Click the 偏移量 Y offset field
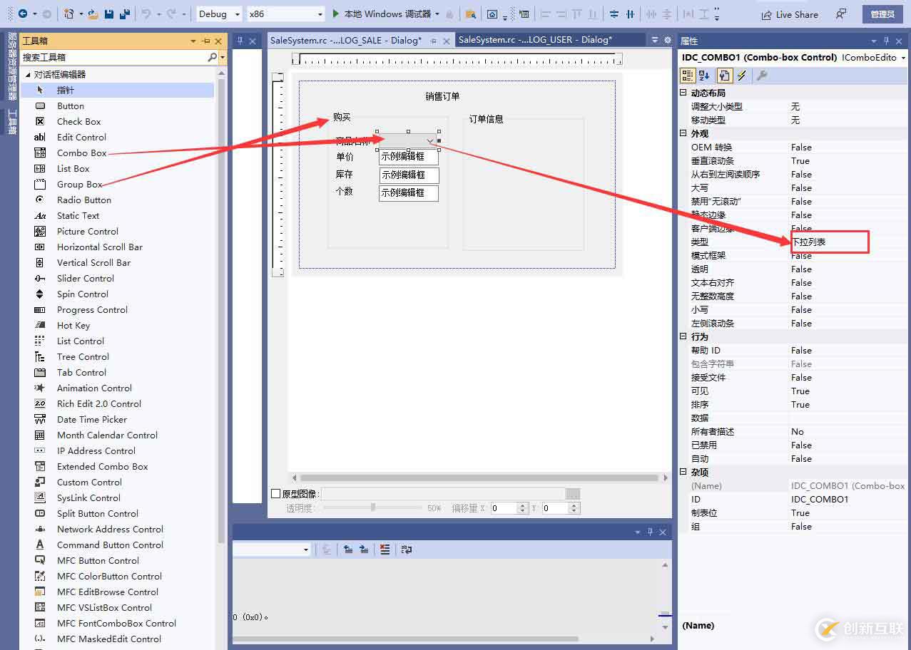The height and width of the screenshot is (650, 911). [x=556, y=508]
